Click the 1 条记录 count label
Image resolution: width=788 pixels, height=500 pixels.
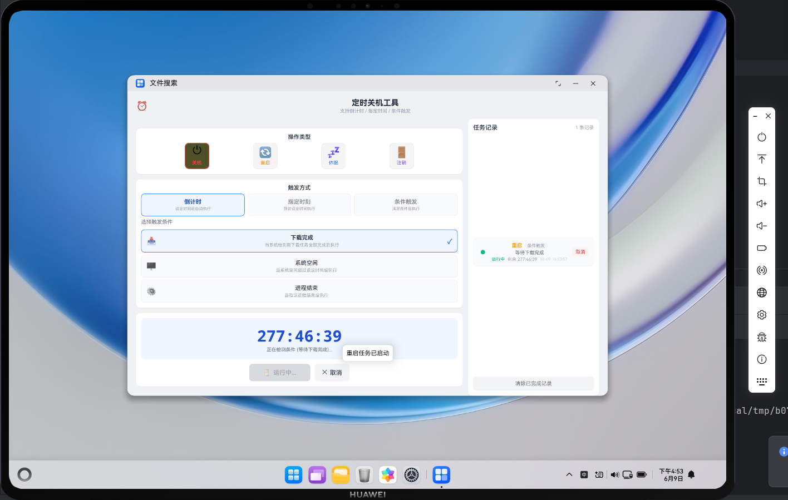(584, 127)
